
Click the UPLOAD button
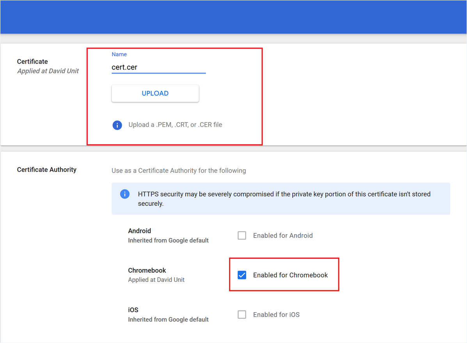pos(155,93)
